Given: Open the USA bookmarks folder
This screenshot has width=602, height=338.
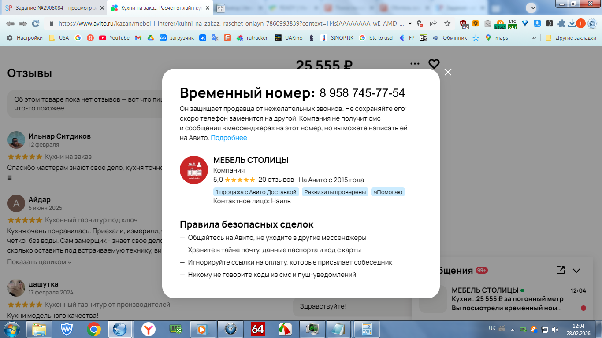Looking at the screenshot, I should point(59,38).
